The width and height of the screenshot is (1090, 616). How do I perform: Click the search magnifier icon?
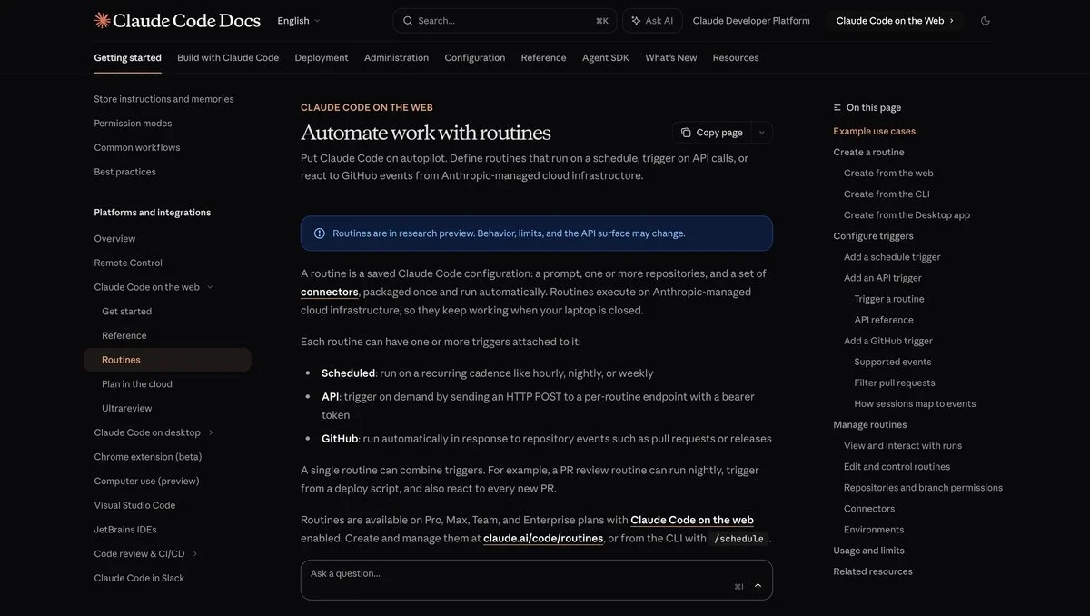tap(408, 21)
